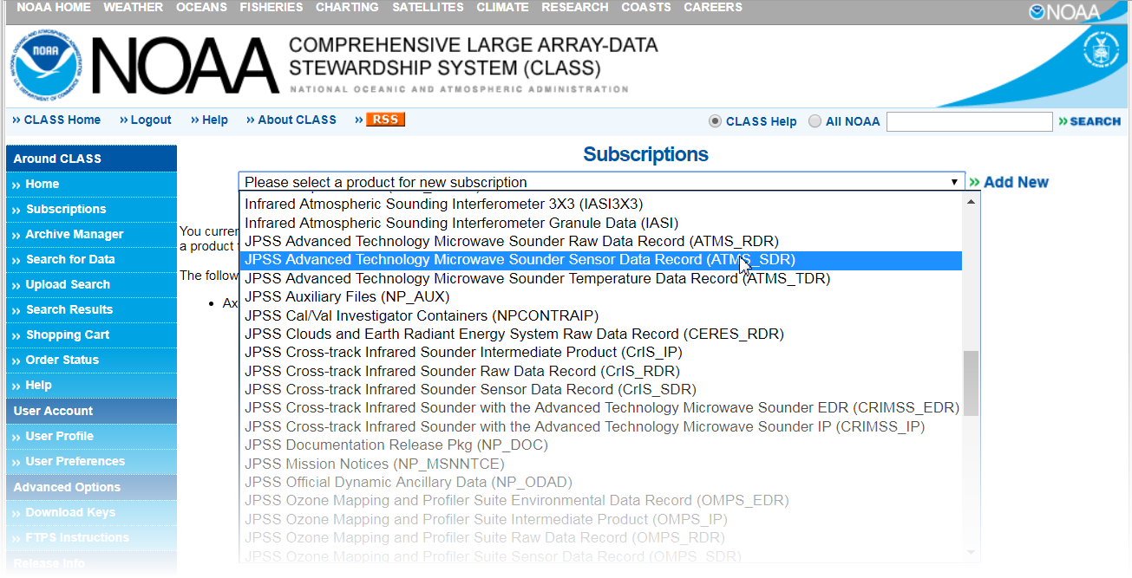Click the search text input field
This screenshot has height=578, width=1132.
(x=969, y=121)
